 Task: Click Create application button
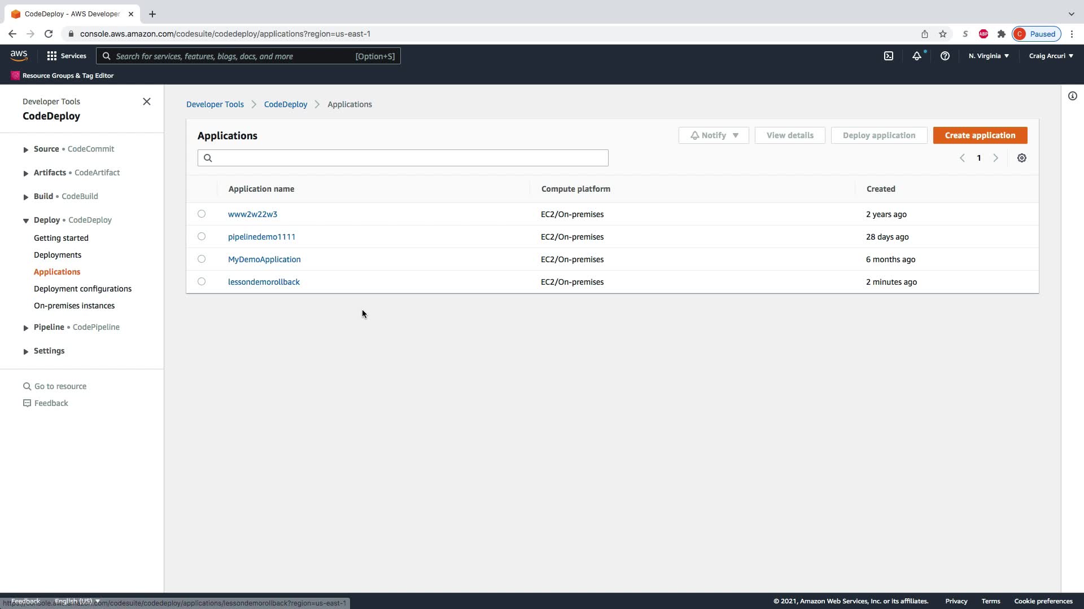pyautogui.click(x=980, y=135)
